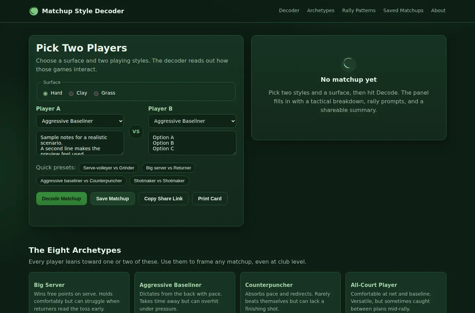Click the Aggressive Baseliner archetype card
Image resolution: width=475 pixels, height=313 pixels.
pyautogui.click(x=184, y=293)
